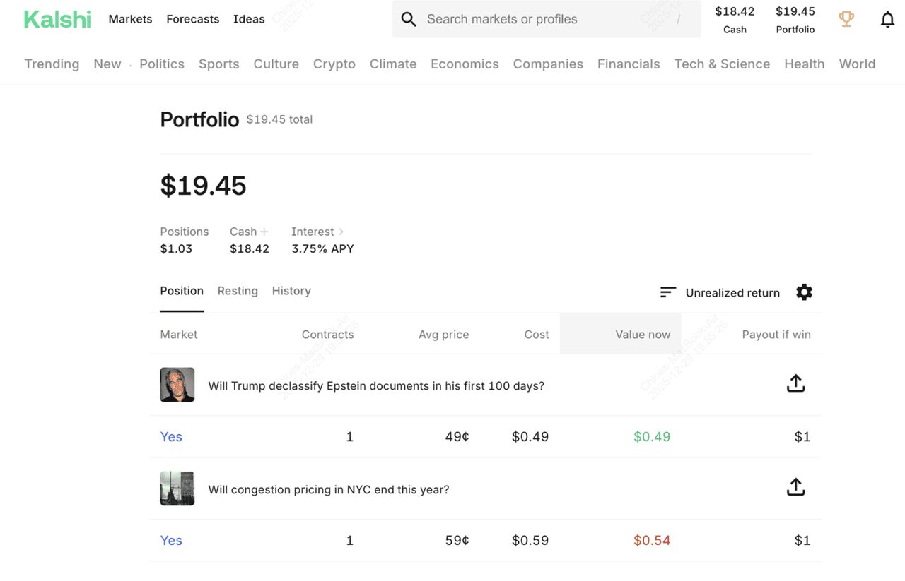Add cash with the plus icon

tap(264, 232)
